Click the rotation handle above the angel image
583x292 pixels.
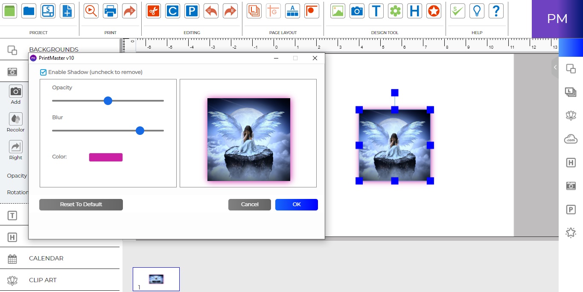coord(395,93)
